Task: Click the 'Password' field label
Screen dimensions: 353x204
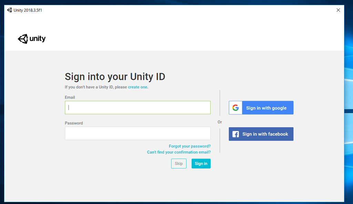Action: tap(74, 123)
